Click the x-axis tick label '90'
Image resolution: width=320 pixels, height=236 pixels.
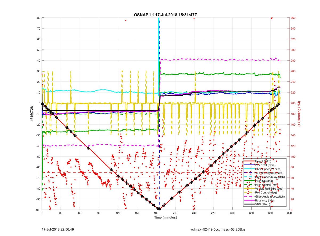pyautogui.click(x=99, y=213)
